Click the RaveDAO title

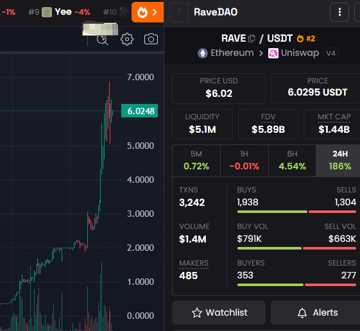(x=216, y=12)
